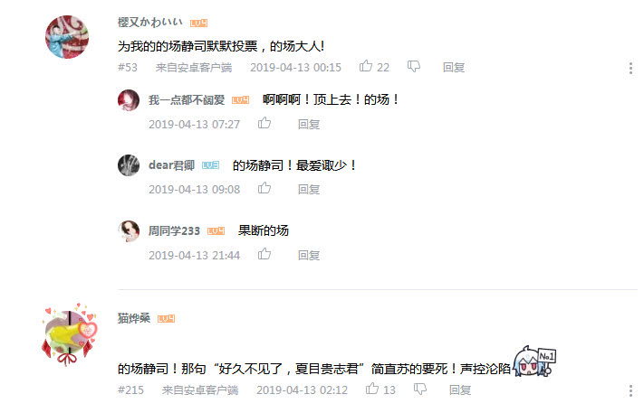Open more options menu for comment #53
This screenshot has width=644, height=413.
click(630, 69)
